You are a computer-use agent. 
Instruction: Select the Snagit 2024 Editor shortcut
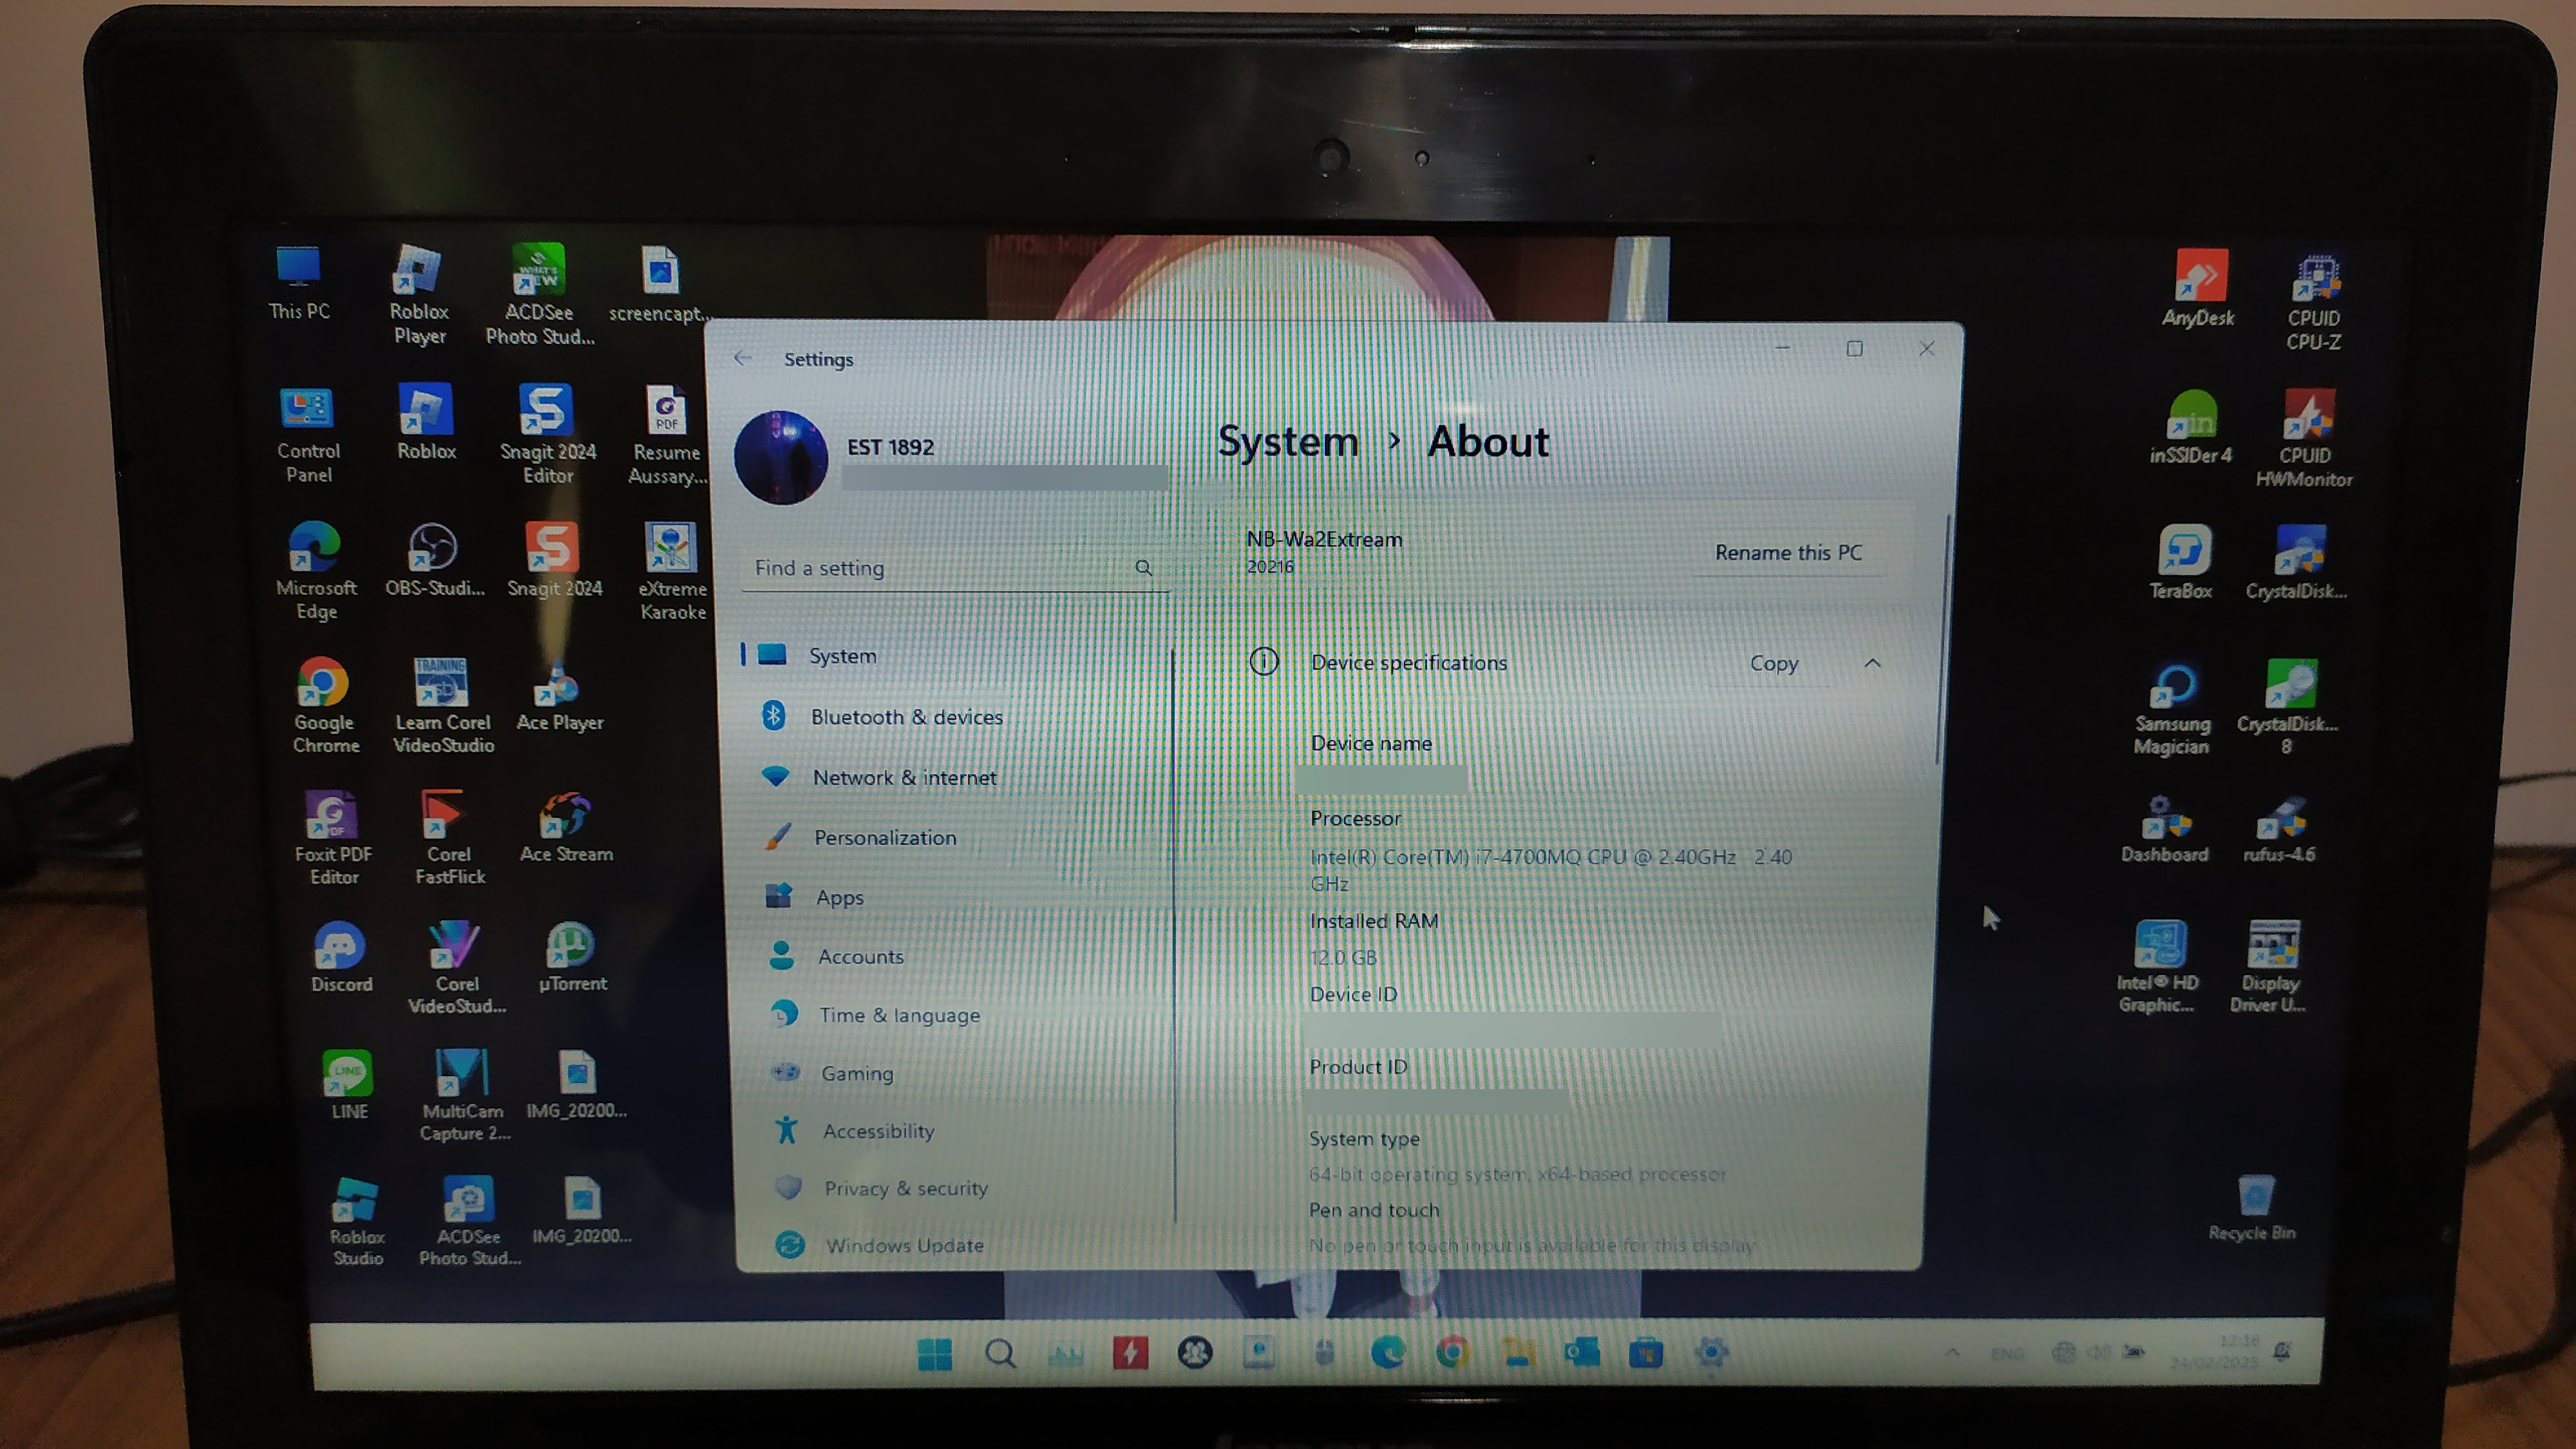(x=548, y=434)
